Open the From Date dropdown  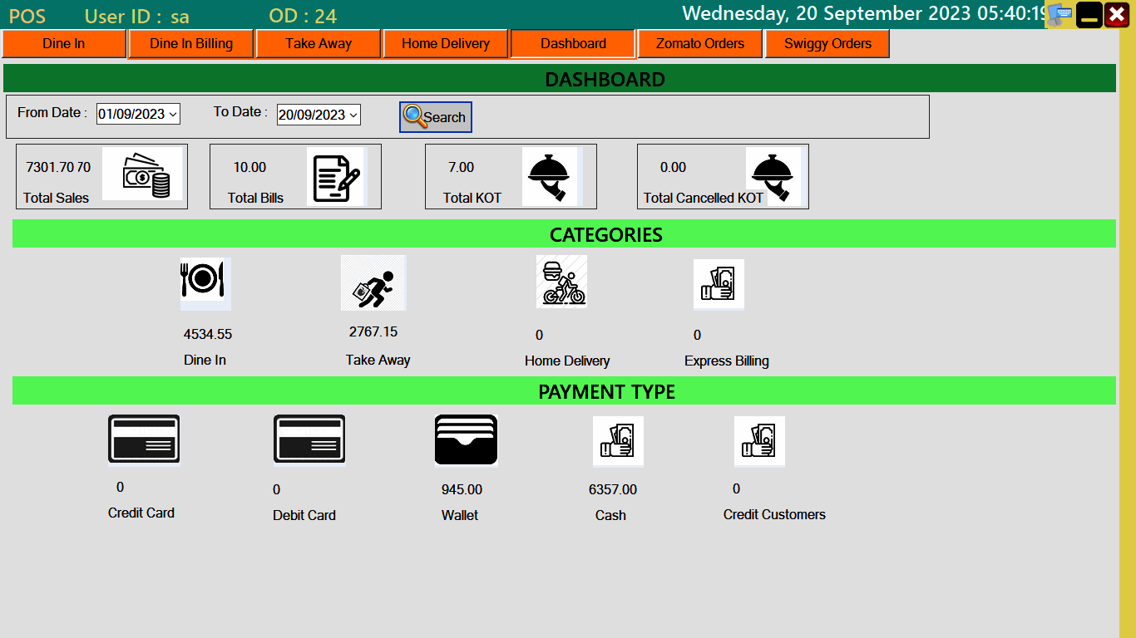click(x=173, y=114)
